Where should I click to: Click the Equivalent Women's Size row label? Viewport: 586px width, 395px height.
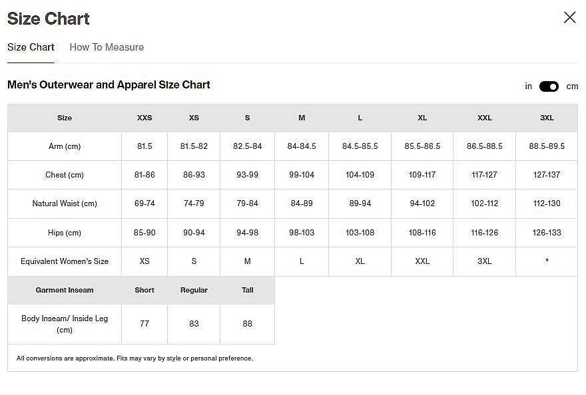65,261
